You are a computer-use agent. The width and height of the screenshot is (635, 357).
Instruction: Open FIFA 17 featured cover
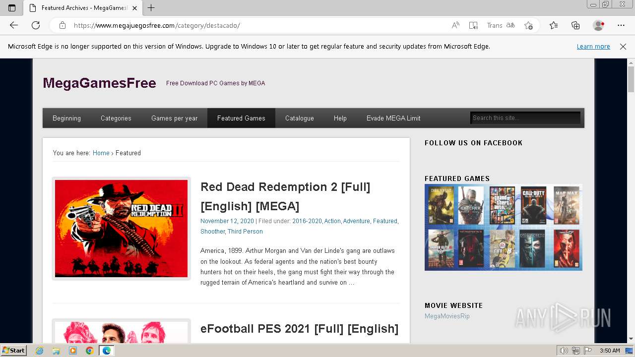point(503,248)
